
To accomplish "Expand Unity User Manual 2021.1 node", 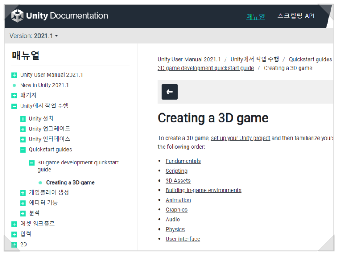I will coord(14,75).
